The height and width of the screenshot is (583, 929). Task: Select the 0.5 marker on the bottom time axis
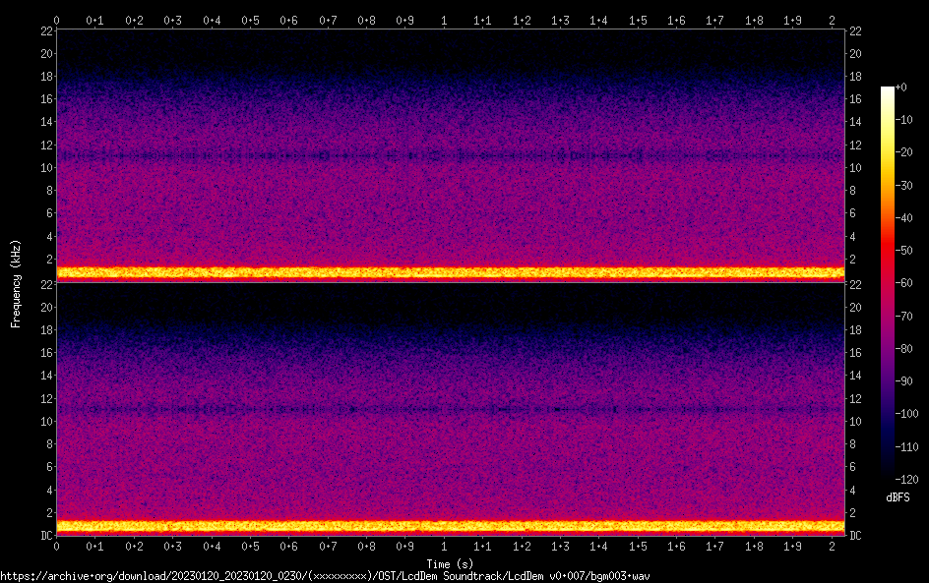point(250,546)
